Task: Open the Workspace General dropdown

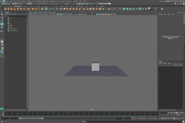Action: 174,1
